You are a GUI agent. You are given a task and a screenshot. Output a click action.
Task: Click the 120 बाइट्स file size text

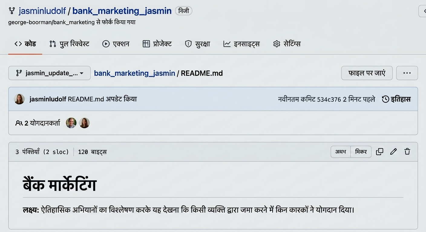coord(92,152)
